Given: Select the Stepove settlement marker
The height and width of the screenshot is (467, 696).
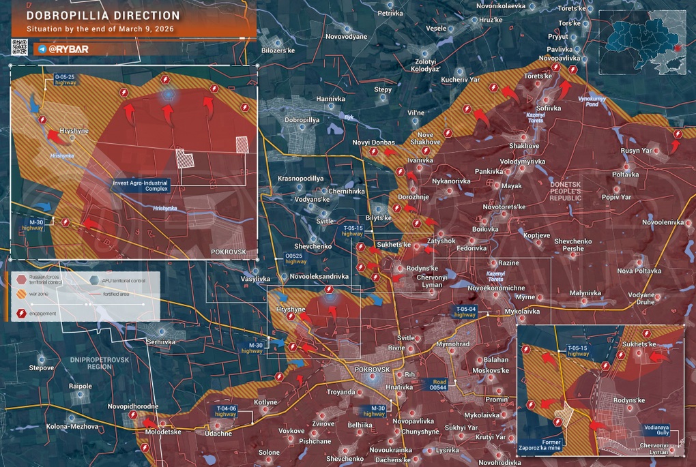Looking at the screenshot, I should pos(42,359).
